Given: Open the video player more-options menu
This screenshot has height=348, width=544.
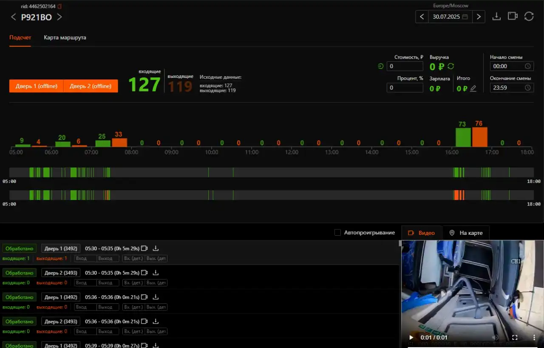Looking at the screenshot, I should [x=534, y=337].
